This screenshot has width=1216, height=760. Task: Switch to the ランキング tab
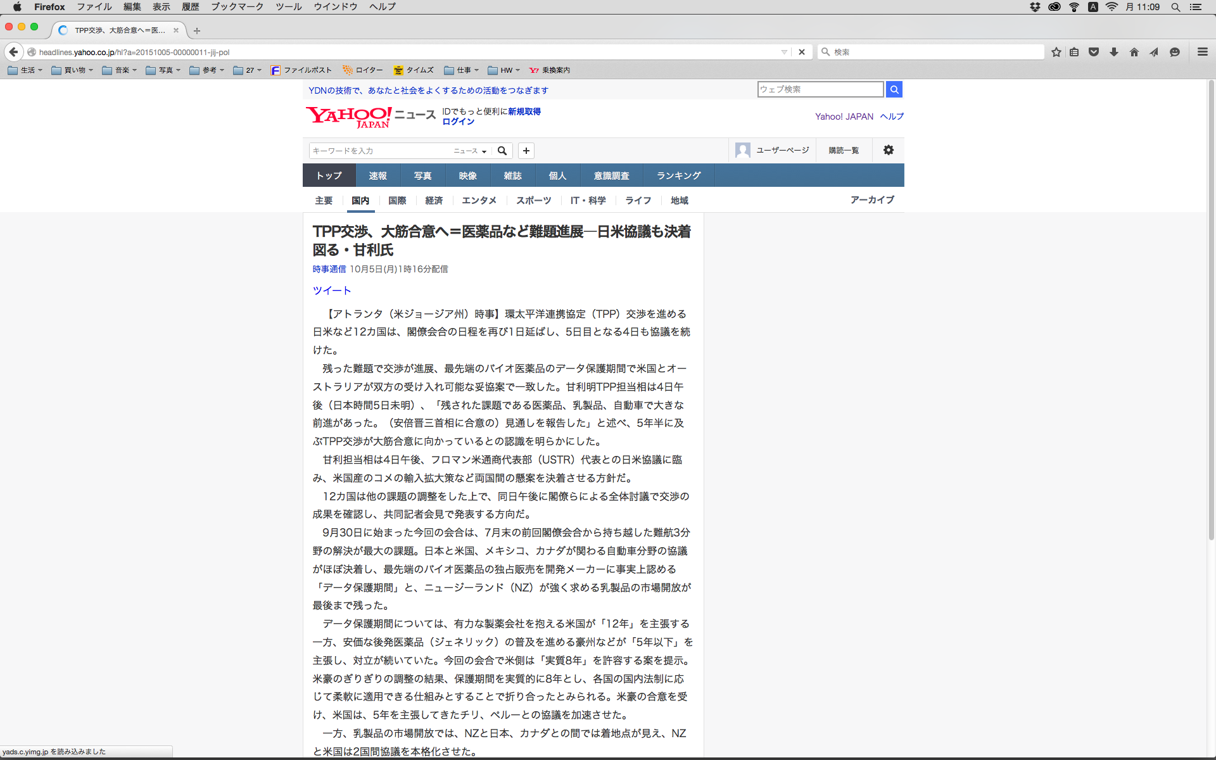(678, 175)
